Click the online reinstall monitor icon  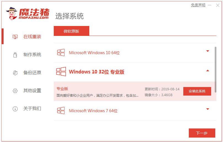(15, 37)
